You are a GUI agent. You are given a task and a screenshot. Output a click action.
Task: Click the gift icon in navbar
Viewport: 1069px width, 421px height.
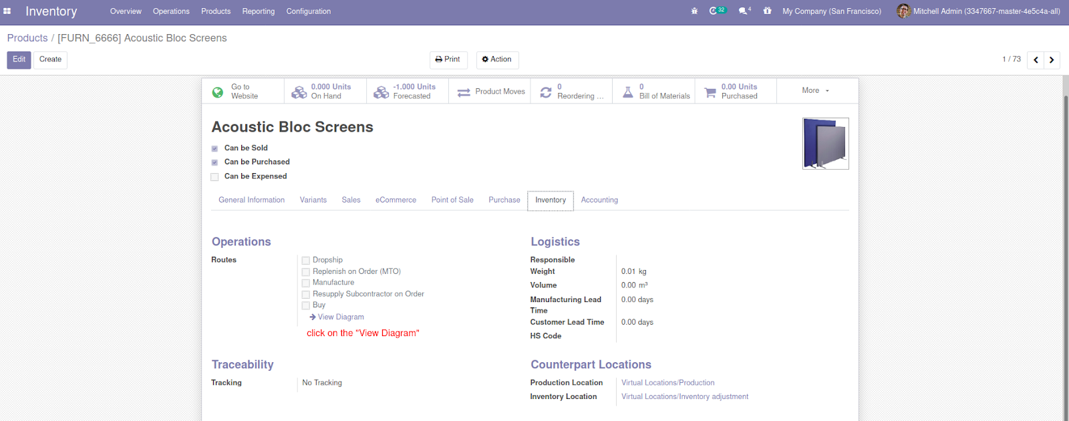tap(767, 11)
